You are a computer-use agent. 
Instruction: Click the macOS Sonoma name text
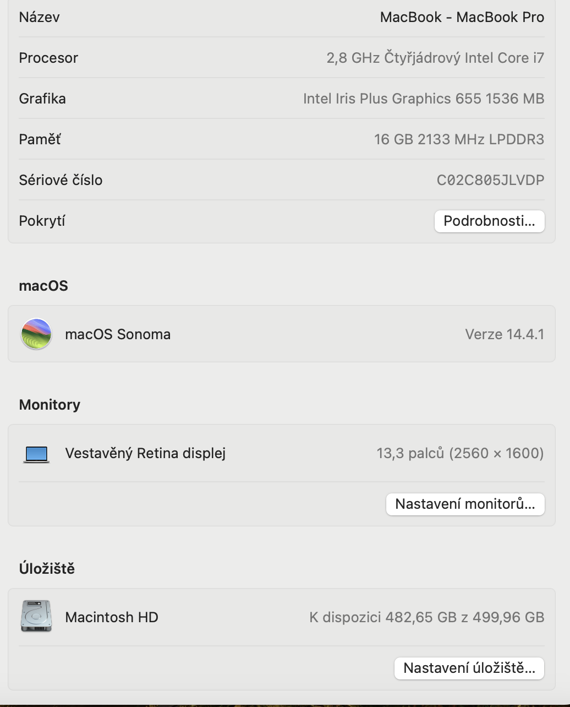point(118,334)
